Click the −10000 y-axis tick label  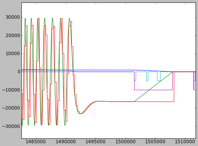11,90
